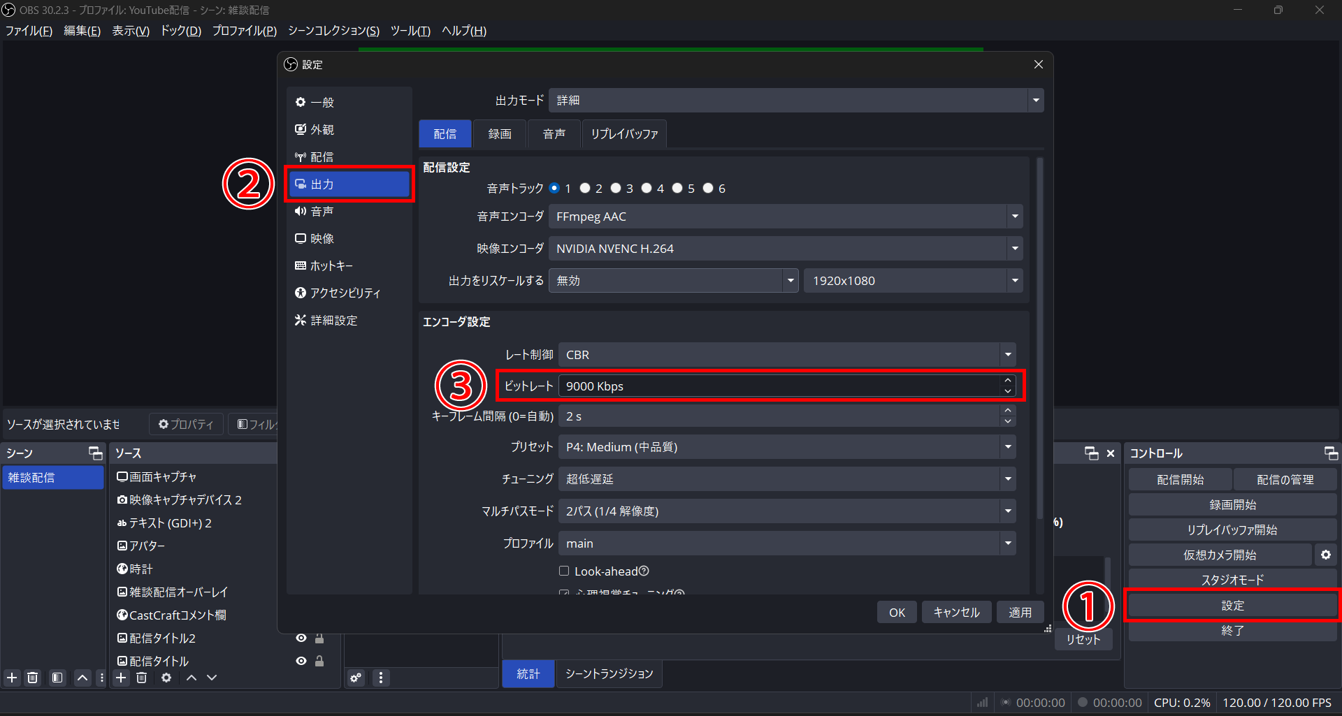The image size is (1342, 716).
Task: Select audio track 5 radio button
Action: (677, 188)
